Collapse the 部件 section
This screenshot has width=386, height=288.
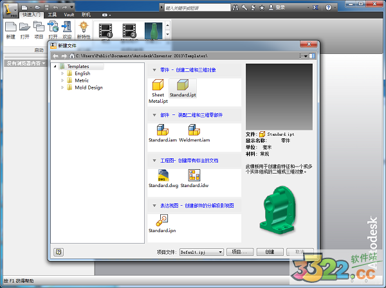pos(154,115)
